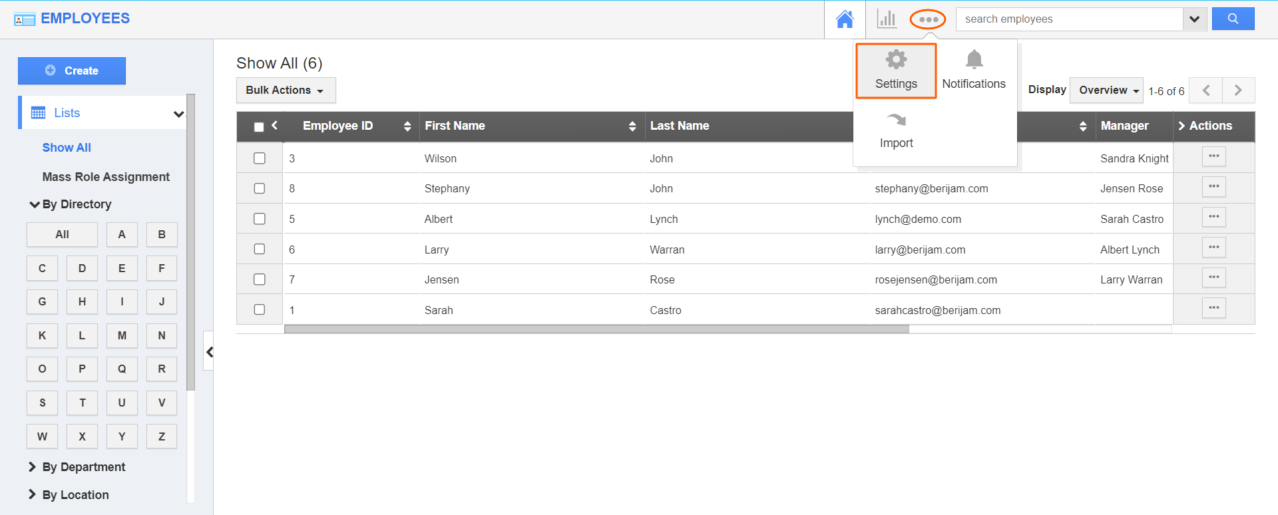Filter directory by letter M

tap(122, 335)
